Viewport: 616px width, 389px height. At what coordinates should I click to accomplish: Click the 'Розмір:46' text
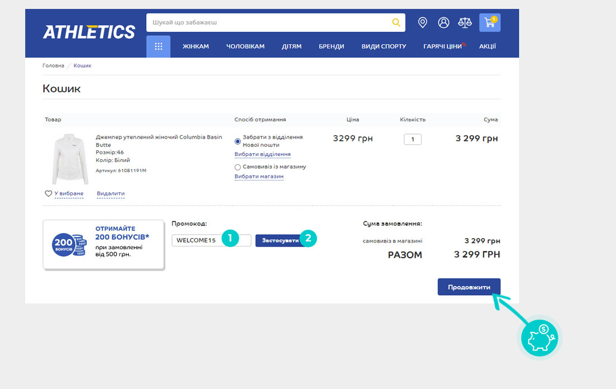[x=110, y=152]
